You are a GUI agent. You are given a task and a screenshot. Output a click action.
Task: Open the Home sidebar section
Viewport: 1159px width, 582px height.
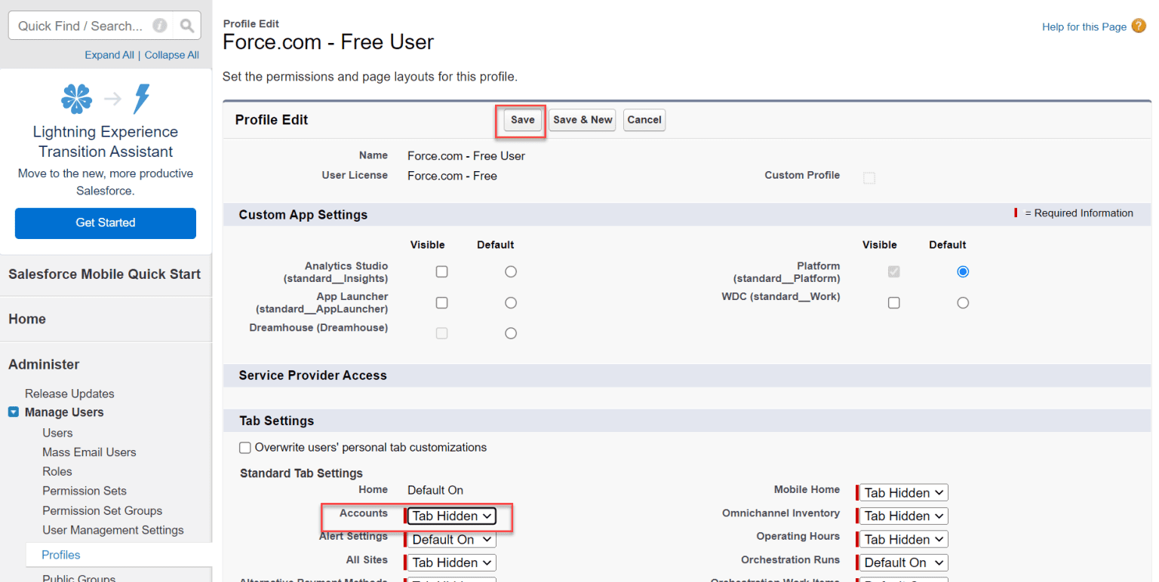pos(27,320)
